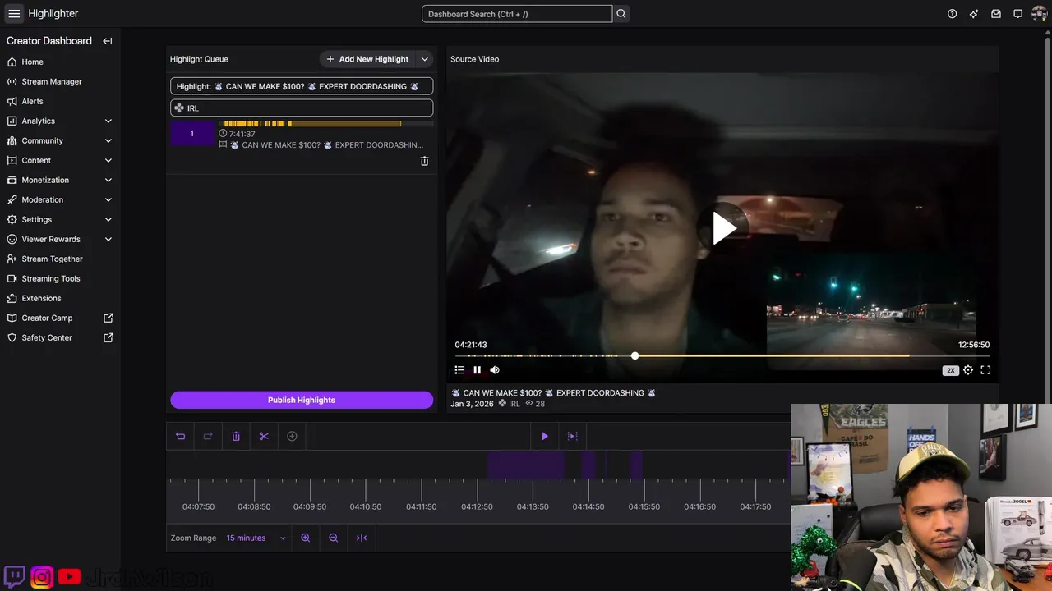Open the whispers chat bubble icon
Screen dimensions: 1052x591
pyautogui.click(x=1017, y=14)
